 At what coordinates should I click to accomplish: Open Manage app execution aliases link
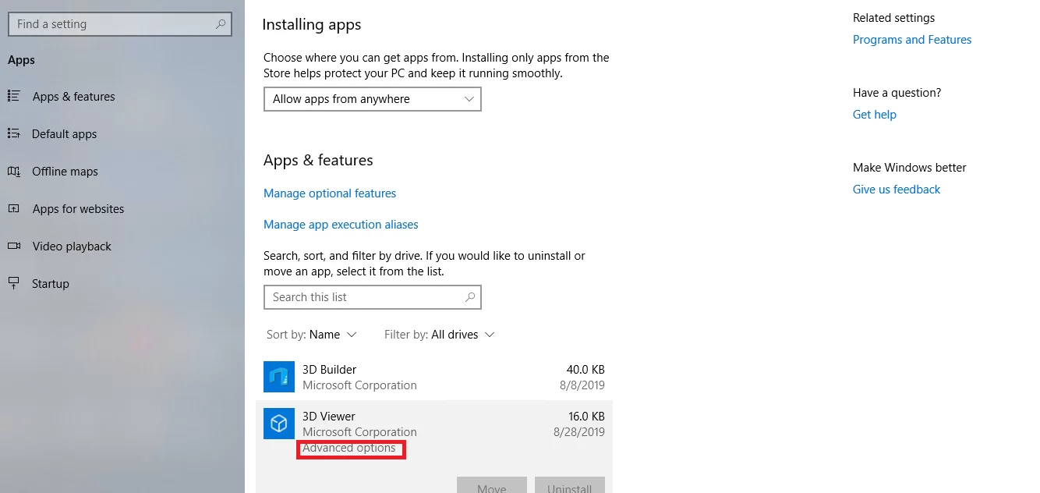(x=341, y=225)
